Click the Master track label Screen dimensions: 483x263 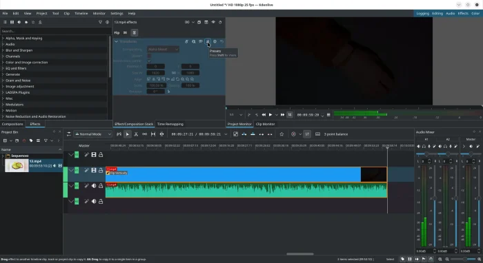pos(84,146)
